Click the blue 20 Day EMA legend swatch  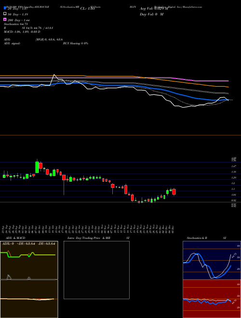tap(5, 8)
